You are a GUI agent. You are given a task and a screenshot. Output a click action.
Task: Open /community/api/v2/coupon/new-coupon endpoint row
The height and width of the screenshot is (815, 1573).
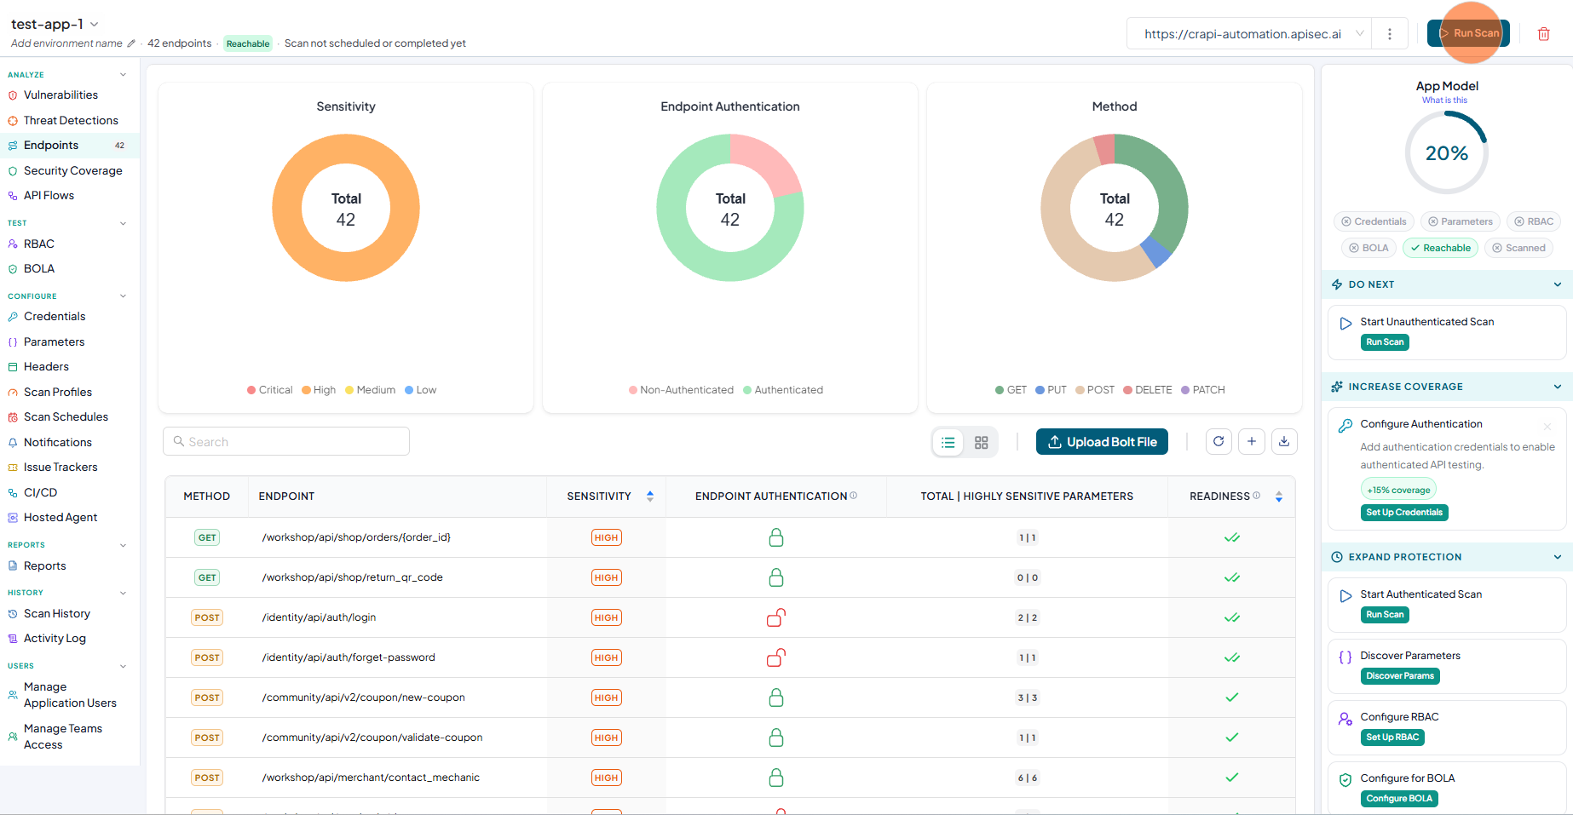pos(730,697)
